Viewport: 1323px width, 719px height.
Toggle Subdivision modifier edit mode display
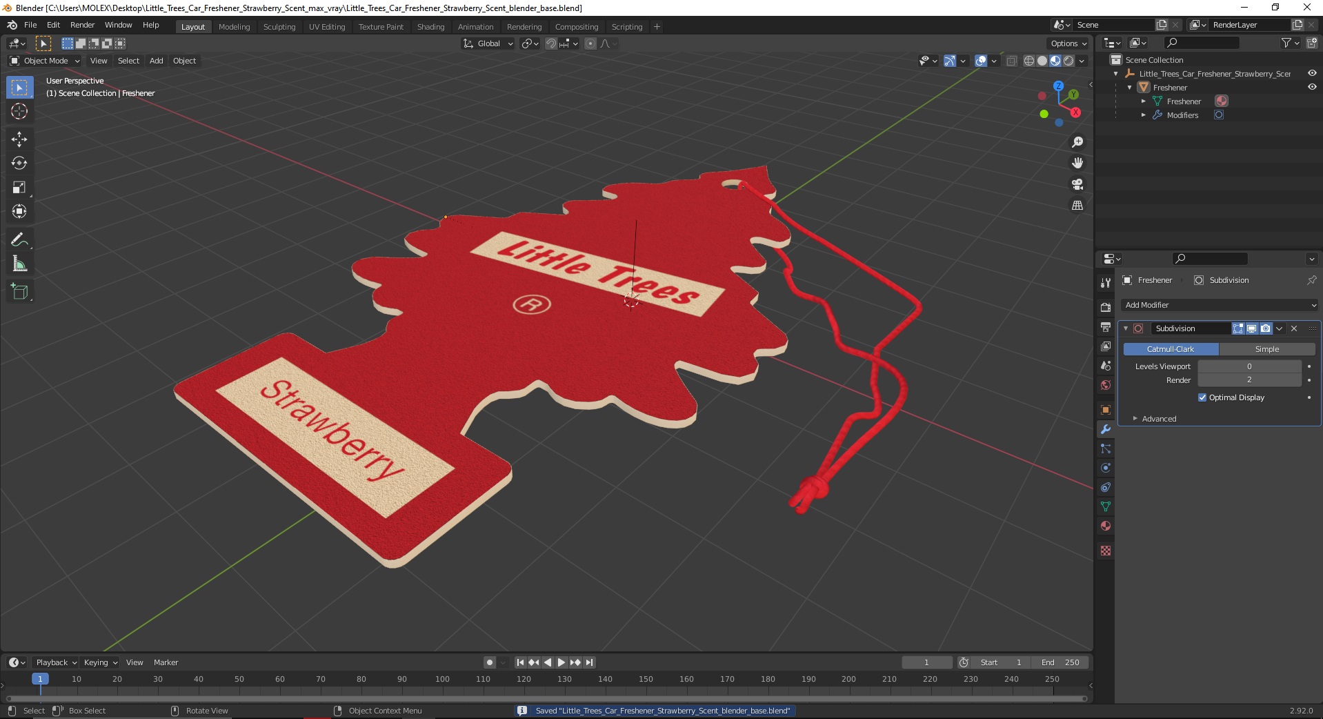coord(1238,328)
